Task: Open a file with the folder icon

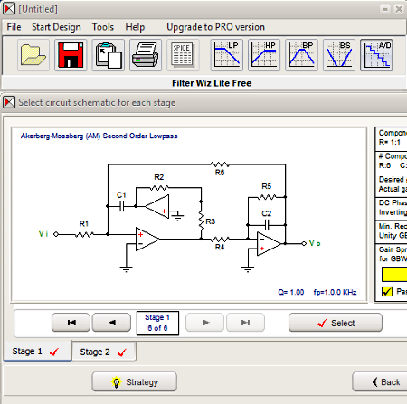Action: point(33,55)
